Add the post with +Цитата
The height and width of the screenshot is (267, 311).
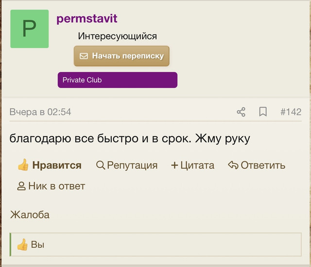192,165
